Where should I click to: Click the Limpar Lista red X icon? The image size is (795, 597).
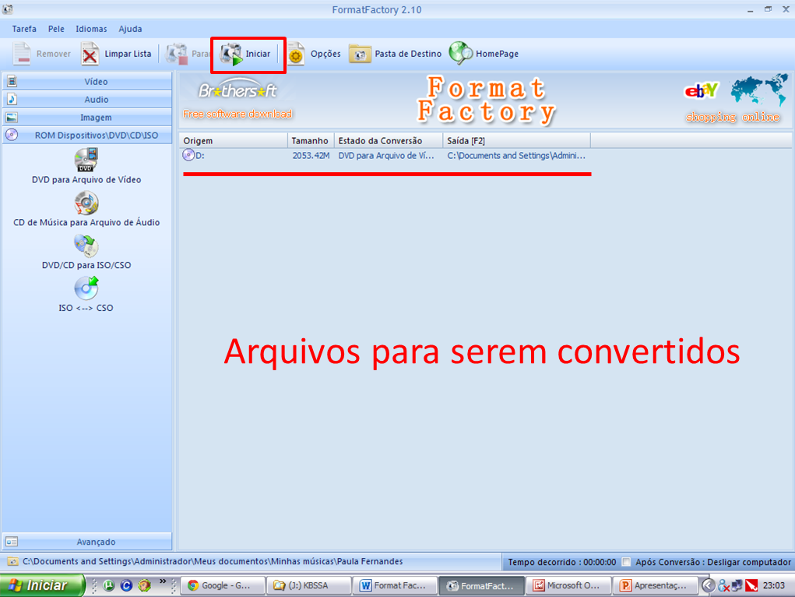pos(90,54)
